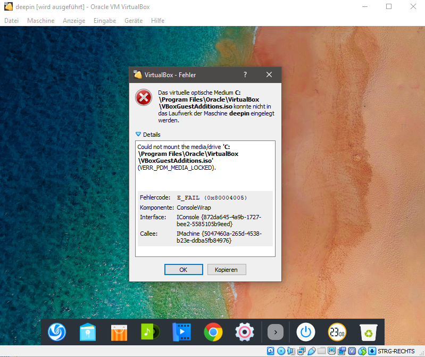Open the Deepin launcher icon in dock

[56, 332]
